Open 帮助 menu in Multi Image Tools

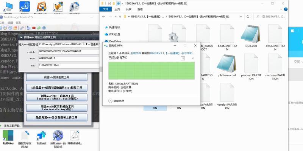tap(19, 23)
